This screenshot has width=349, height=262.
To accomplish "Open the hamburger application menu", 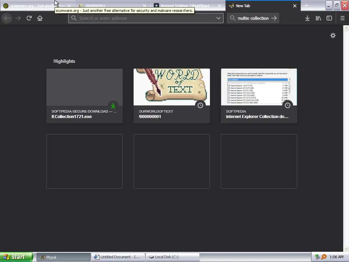I will click(x=343, y=18).
